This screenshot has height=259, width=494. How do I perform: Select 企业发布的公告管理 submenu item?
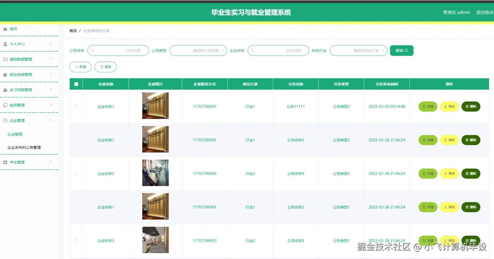[24, 148]
